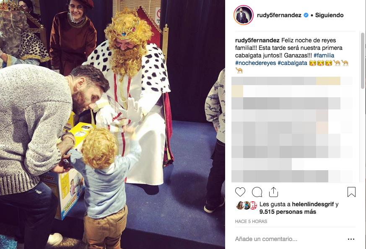Open rudy5fernandez username in header
The width and height of the screenshot is (366, 249).
click(279, 15)
